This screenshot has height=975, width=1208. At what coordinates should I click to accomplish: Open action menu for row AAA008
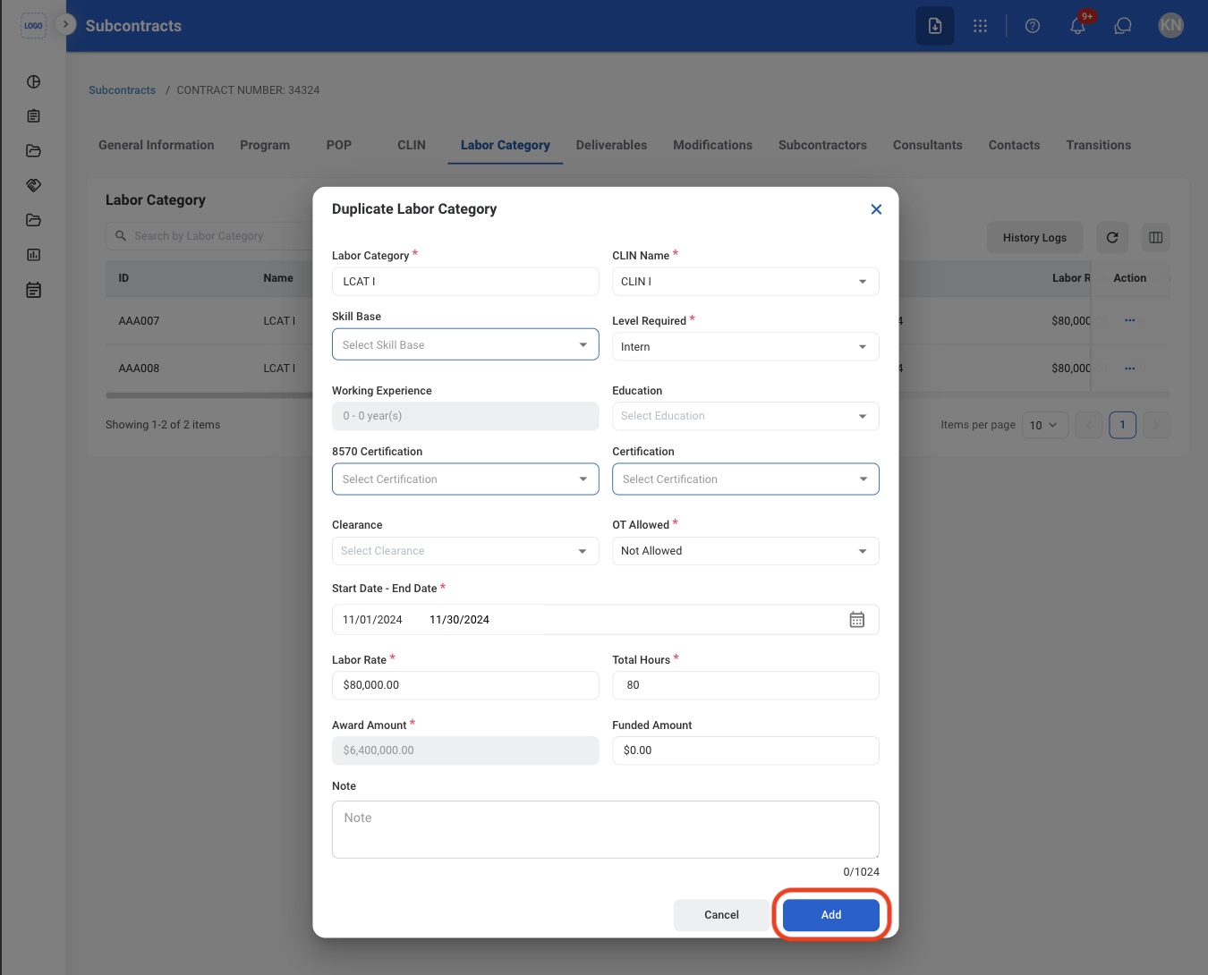[1130, 369]
